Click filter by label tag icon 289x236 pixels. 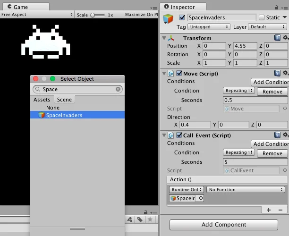pyautogui.click(x=140, y=219)
